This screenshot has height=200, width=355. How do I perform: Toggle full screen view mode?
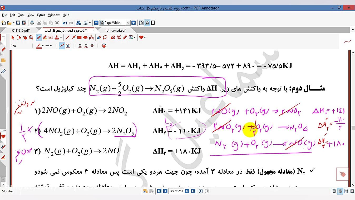tap(153, 23)
